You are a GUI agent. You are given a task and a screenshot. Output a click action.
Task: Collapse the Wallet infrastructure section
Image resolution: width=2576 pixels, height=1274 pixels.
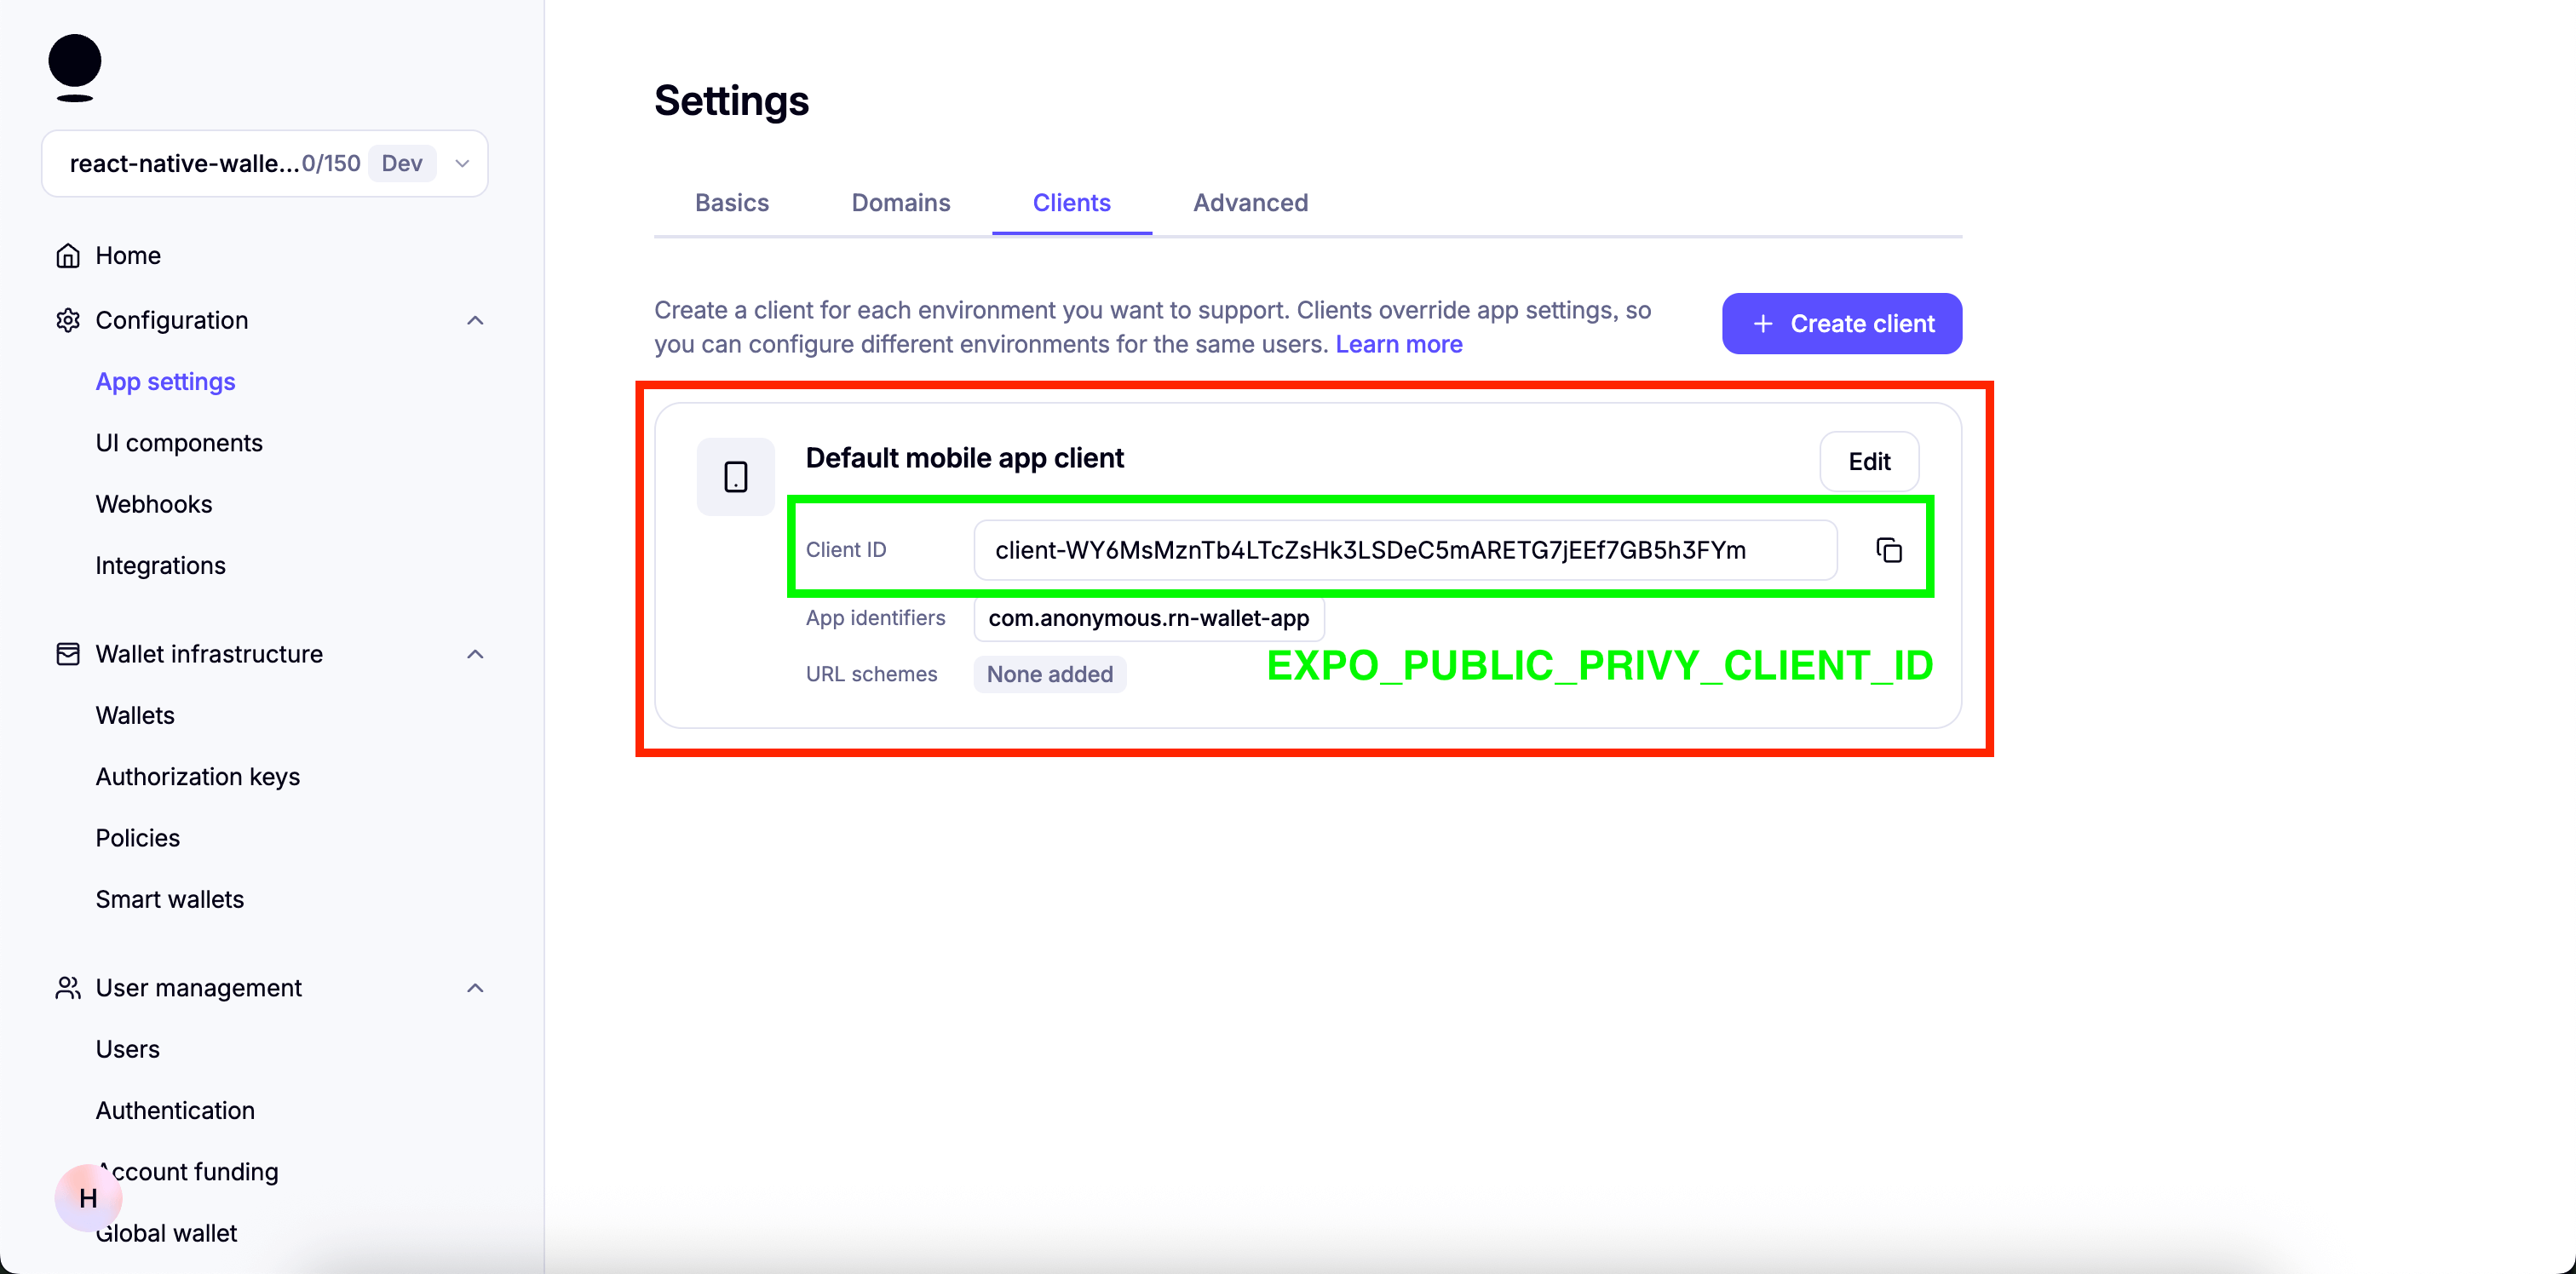click(x=475, y=653)
